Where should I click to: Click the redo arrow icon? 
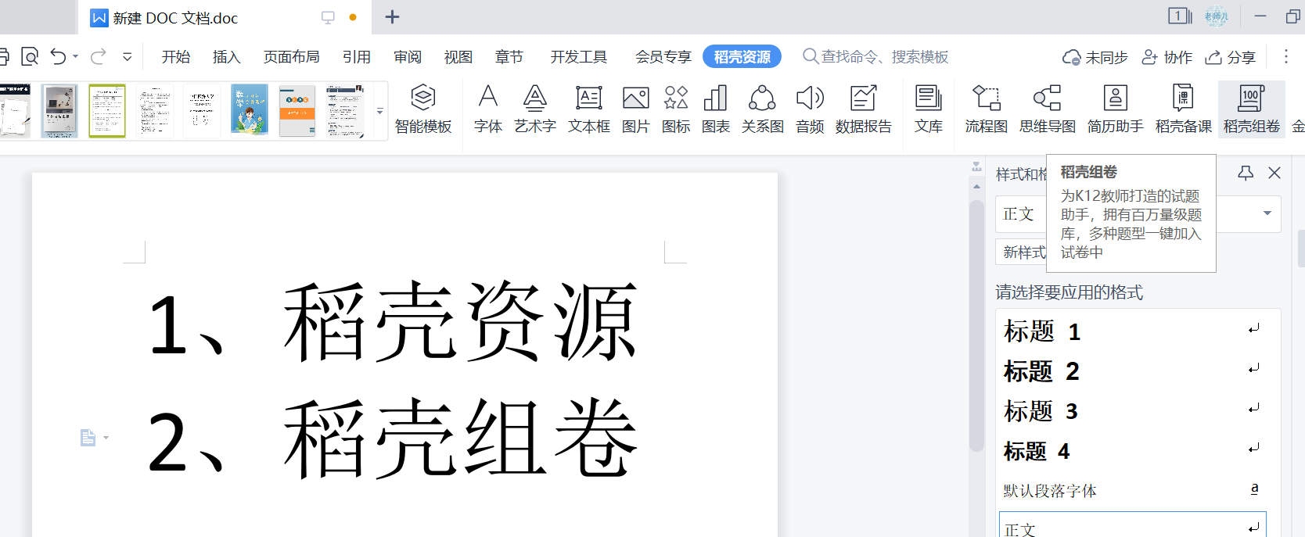tap(98, 56)
